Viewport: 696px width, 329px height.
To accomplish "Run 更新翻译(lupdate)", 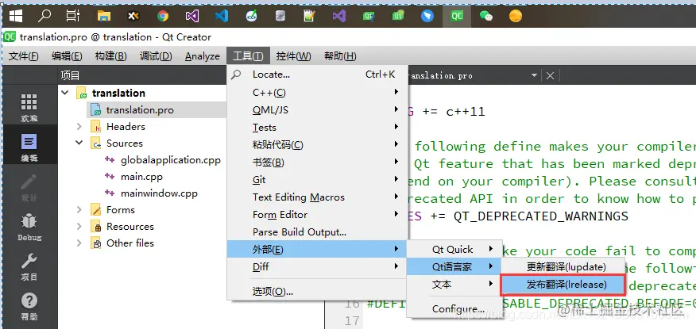I will (563, 267).
